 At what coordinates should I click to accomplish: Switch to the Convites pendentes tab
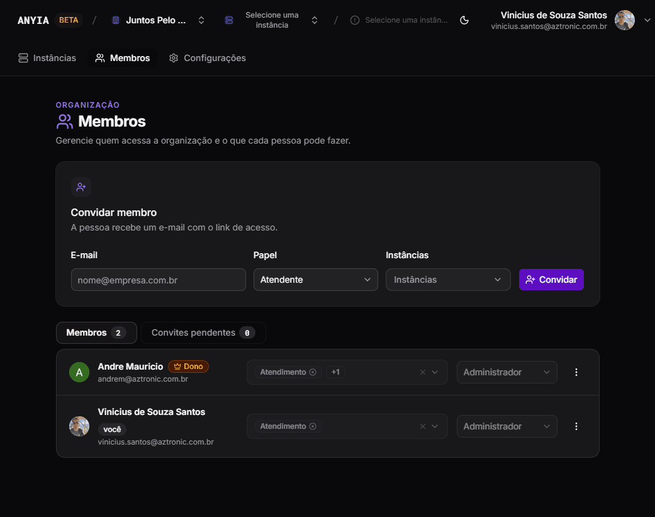203,332
